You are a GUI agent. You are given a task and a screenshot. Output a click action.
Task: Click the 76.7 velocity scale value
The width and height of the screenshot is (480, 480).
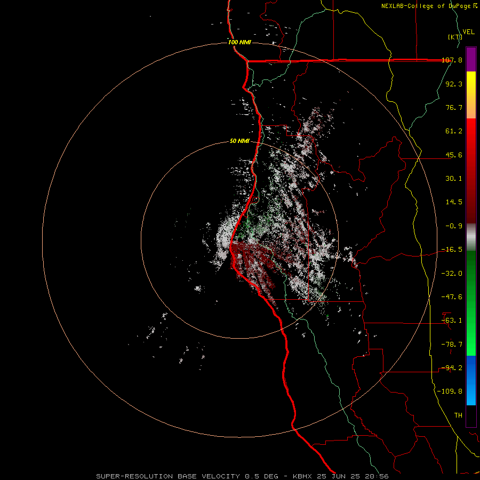454,107
